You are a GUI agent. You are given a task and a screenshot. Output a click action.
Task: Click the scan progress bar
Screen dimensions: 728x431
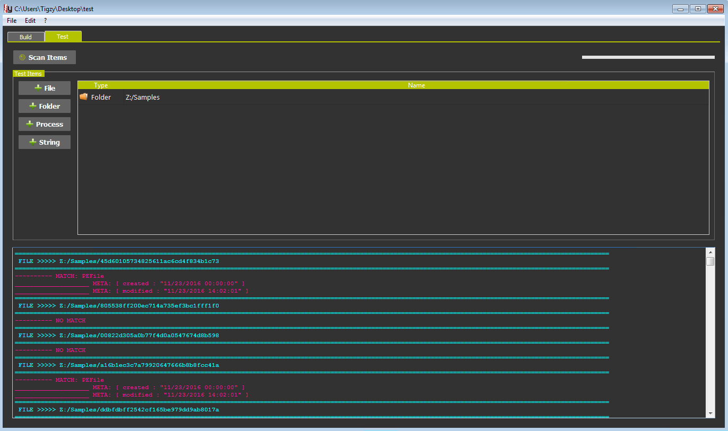pyautogui.click(x=648, y=57)
